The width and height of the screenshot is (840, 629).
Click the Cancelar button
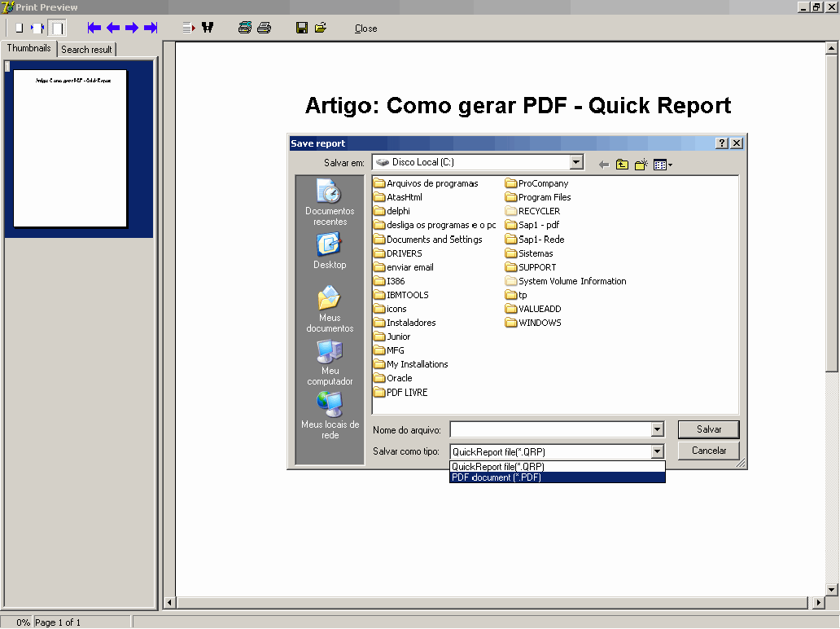[709, 451]
